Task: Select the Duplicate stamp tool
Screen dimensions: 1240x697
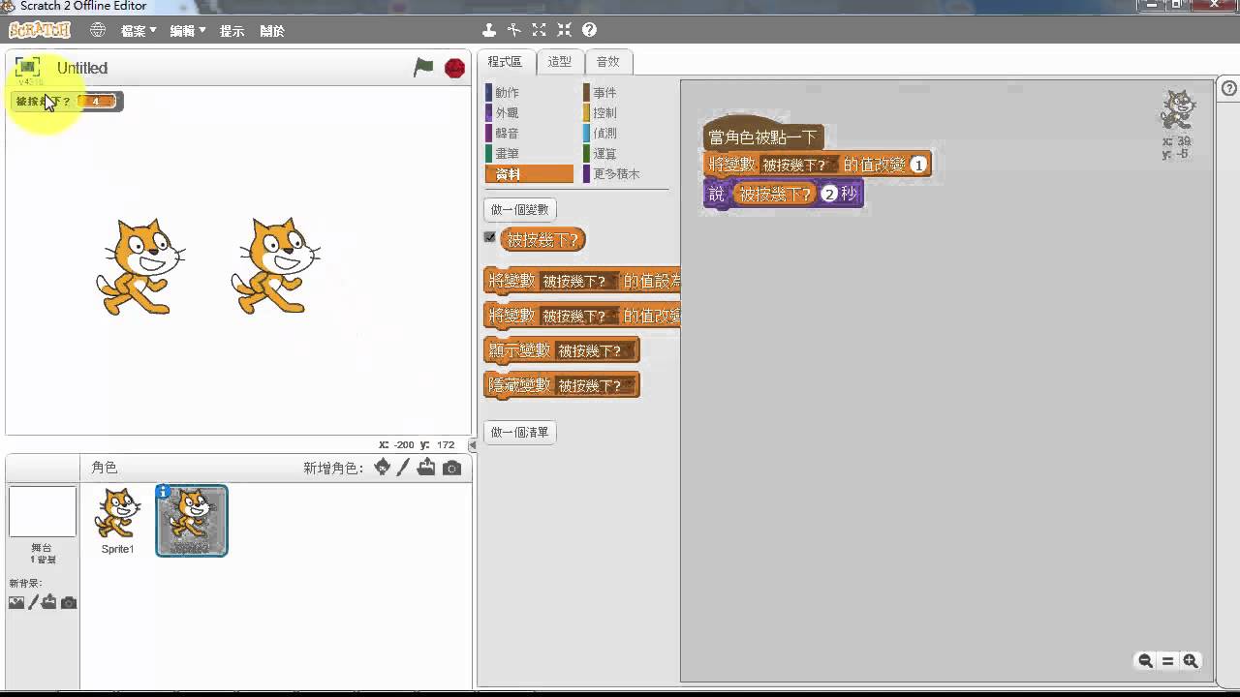Action: (489, 30)
